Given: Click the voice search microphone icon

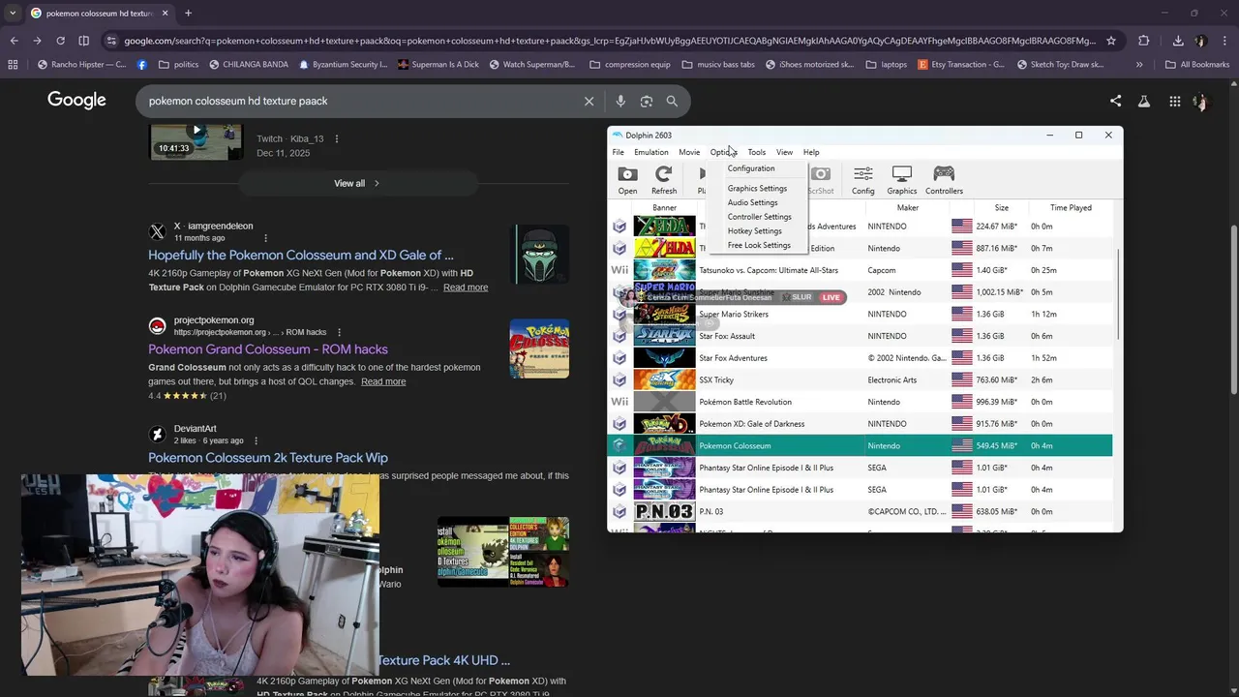Looking at the screenshot, I should [x=620, y=101].
